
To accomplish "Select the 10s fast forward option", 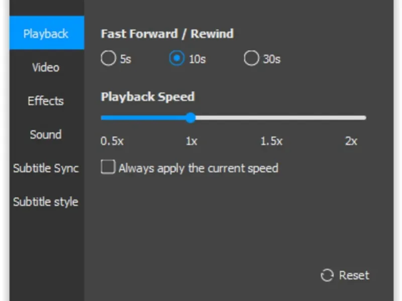I will tap(176, 59).
